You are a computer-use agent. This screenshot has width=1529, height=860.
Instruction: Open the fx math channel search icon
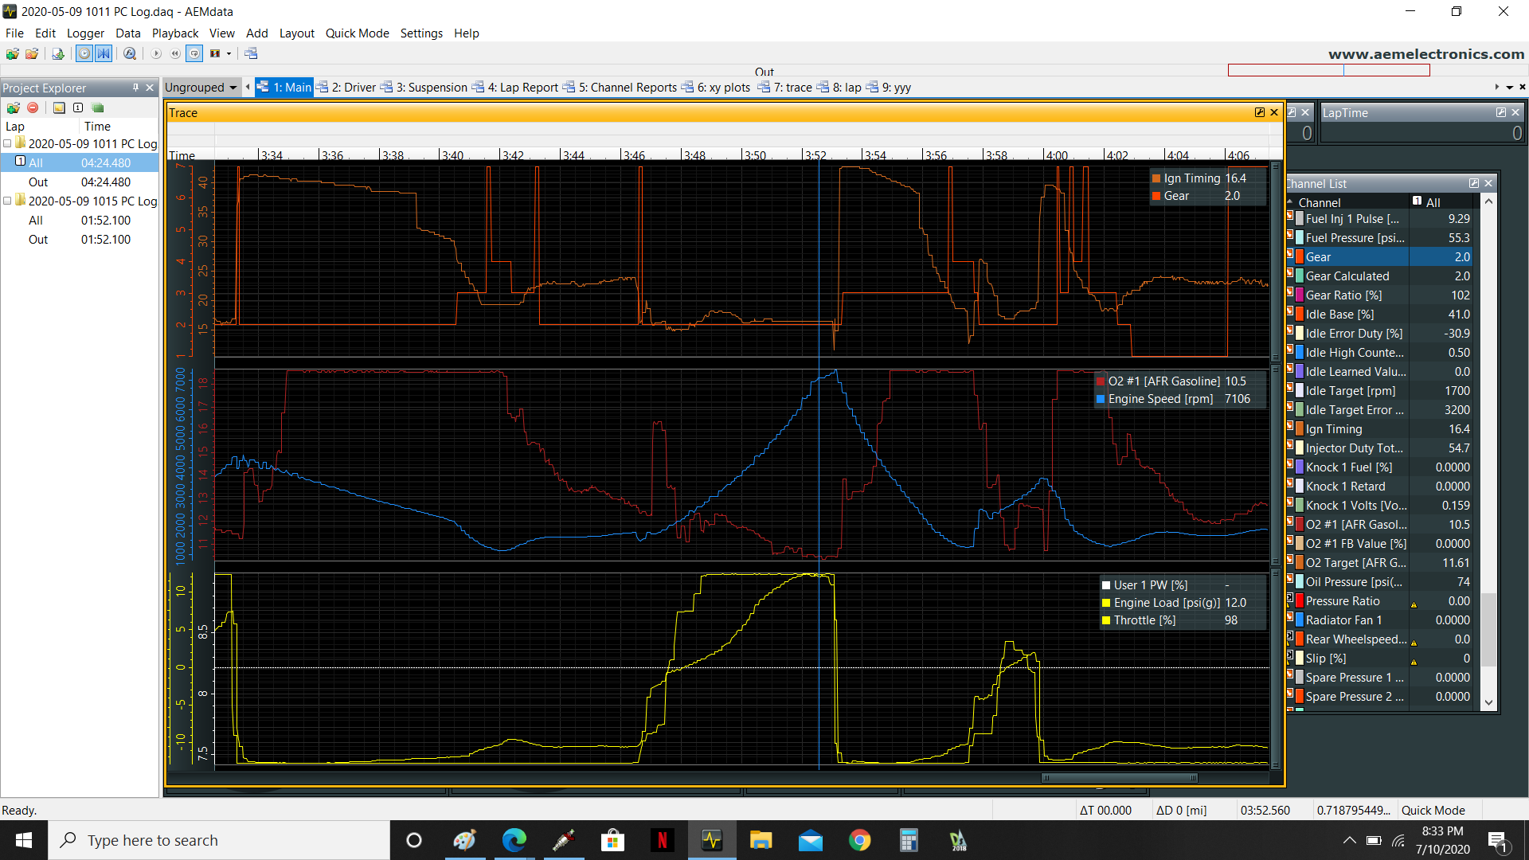(x=129, y=53)
